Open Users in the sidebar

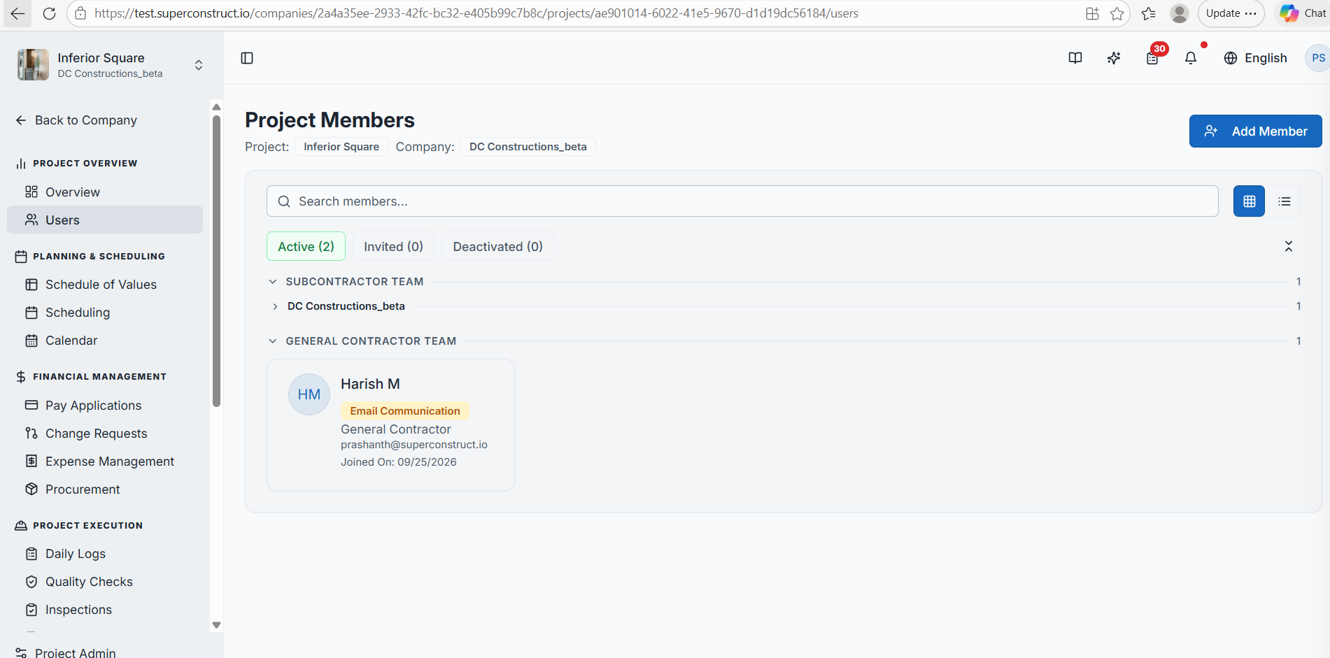point(105,220)
